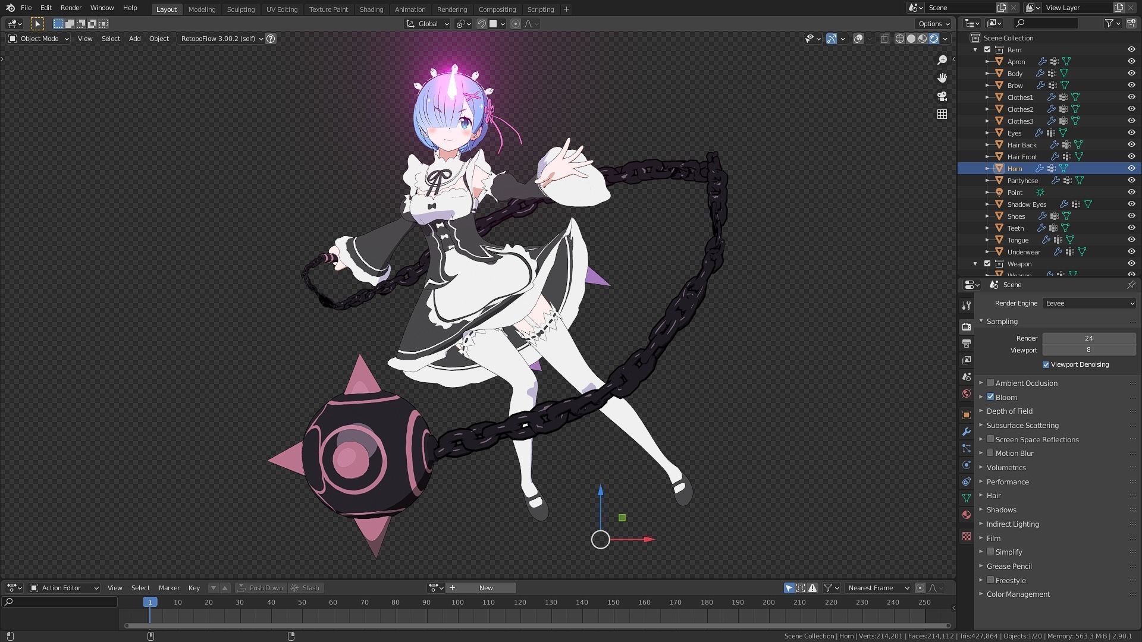Image resolution: width=1142 pixels, height=642 pixels.
Task: Enable the Motion Blur checkbox
Action: [990, 453]
